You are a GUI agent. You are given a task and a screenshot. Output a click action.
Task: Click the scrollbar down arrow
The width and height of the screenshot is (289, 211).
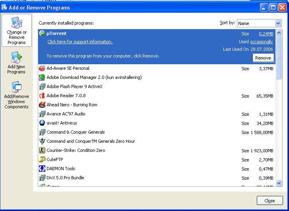point(279,183)
